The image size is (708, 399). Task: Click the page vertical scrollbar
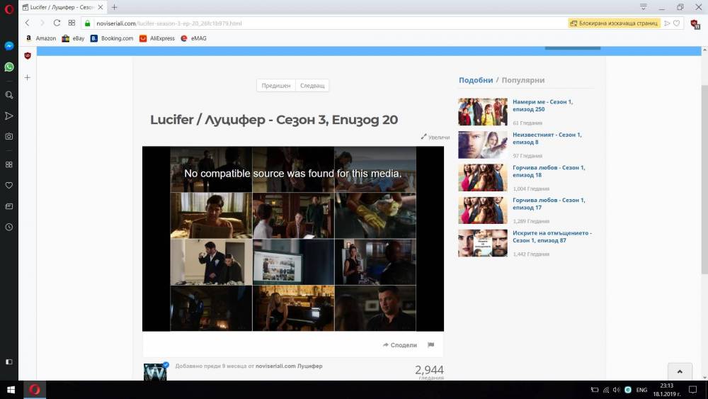pos(704,179)
